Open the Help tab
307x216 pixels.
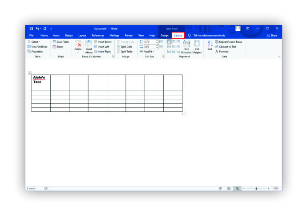[152, 36]
